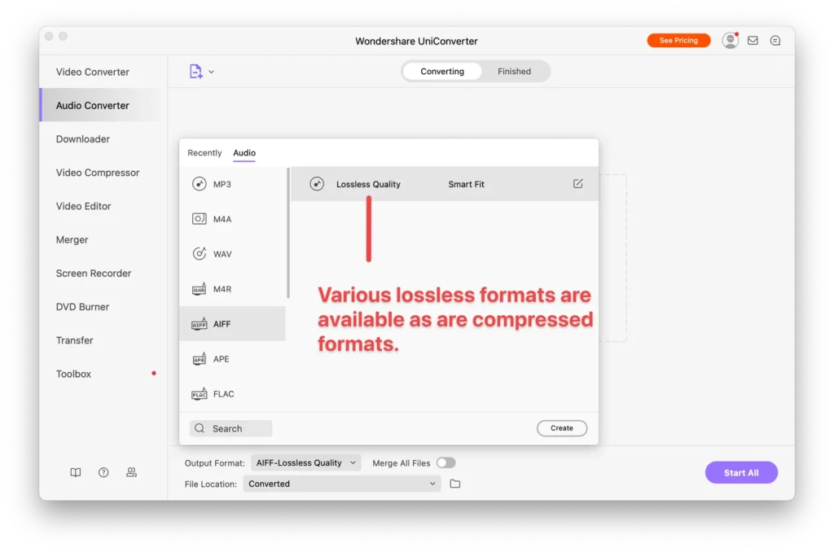Click the WAV format icon
The image size is (834, 552).
(200, 254)
